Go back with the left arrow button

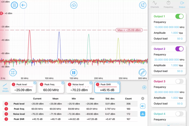(23, 5)
